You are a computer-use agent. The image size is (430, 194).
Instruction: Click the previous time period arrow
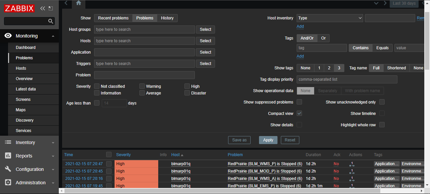click(x=66, y=3)
